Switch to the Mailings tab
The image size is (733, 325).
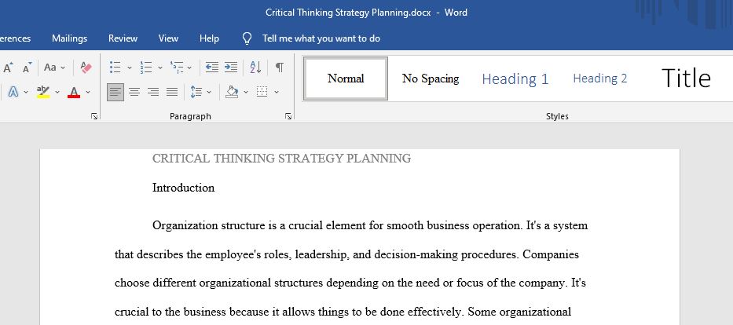pos(70,38)
